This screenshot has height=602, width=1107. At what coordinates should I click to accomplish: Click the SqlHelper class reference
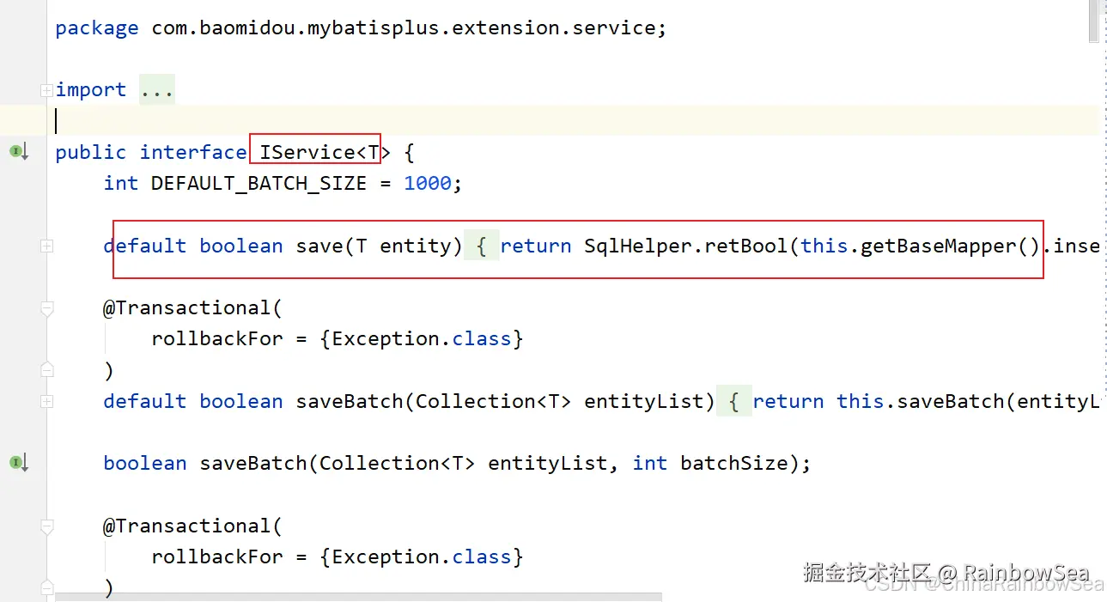pos(639,246)
